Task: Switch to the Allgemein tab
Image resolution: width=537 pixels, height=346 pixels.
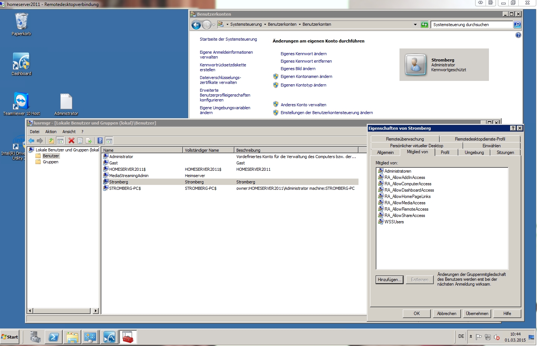Action: click(x=385, y=152)
